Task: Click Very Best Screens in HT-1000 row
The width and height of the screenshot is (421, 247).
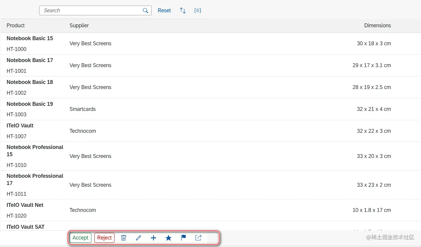Action: pyautogui.click(x=90, y=43)
